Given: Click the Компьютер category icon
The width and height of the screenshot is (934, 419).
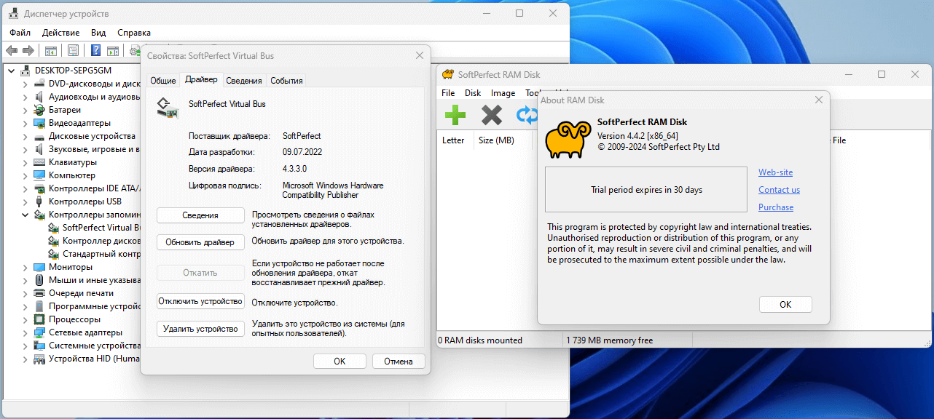Looking at the screenshot, I should point(39,175).
